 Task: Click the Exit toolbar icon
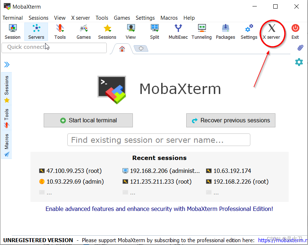tap(295, 32)
